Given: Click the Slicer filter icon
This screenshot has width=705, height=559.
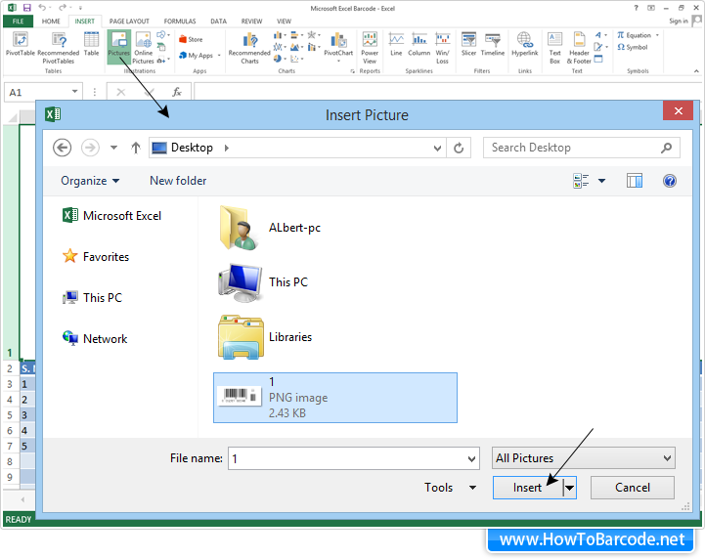Looking at the screenshot, I should click(x=468, y=44).
